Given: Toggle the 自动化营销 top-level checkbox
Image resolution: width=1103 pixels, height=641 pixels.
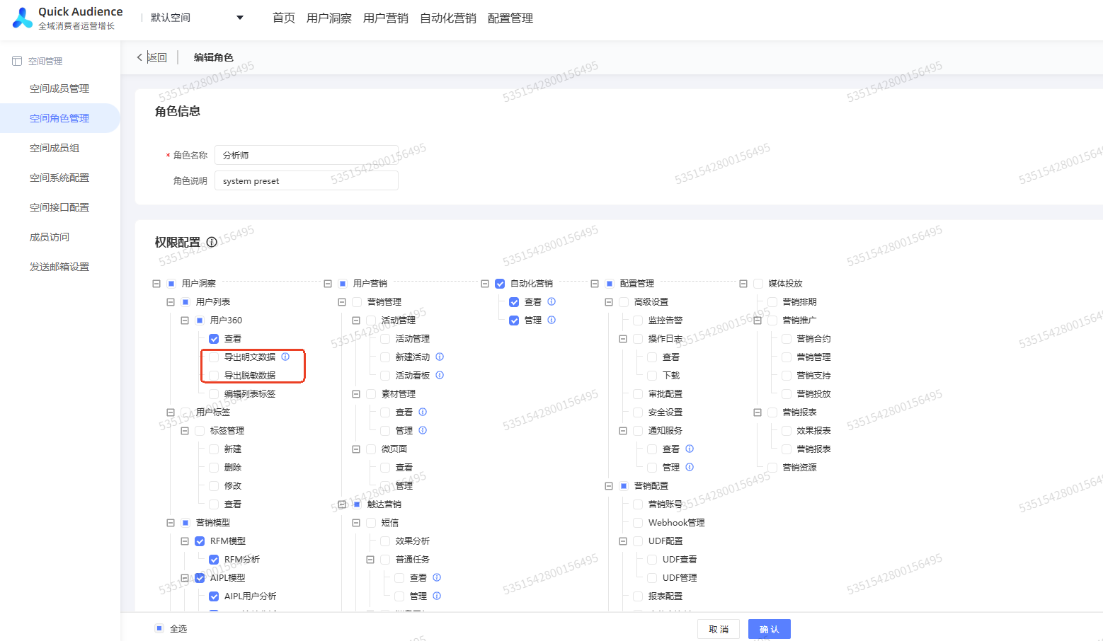Looking at the screenshot, I should click(x=500, y=284).
